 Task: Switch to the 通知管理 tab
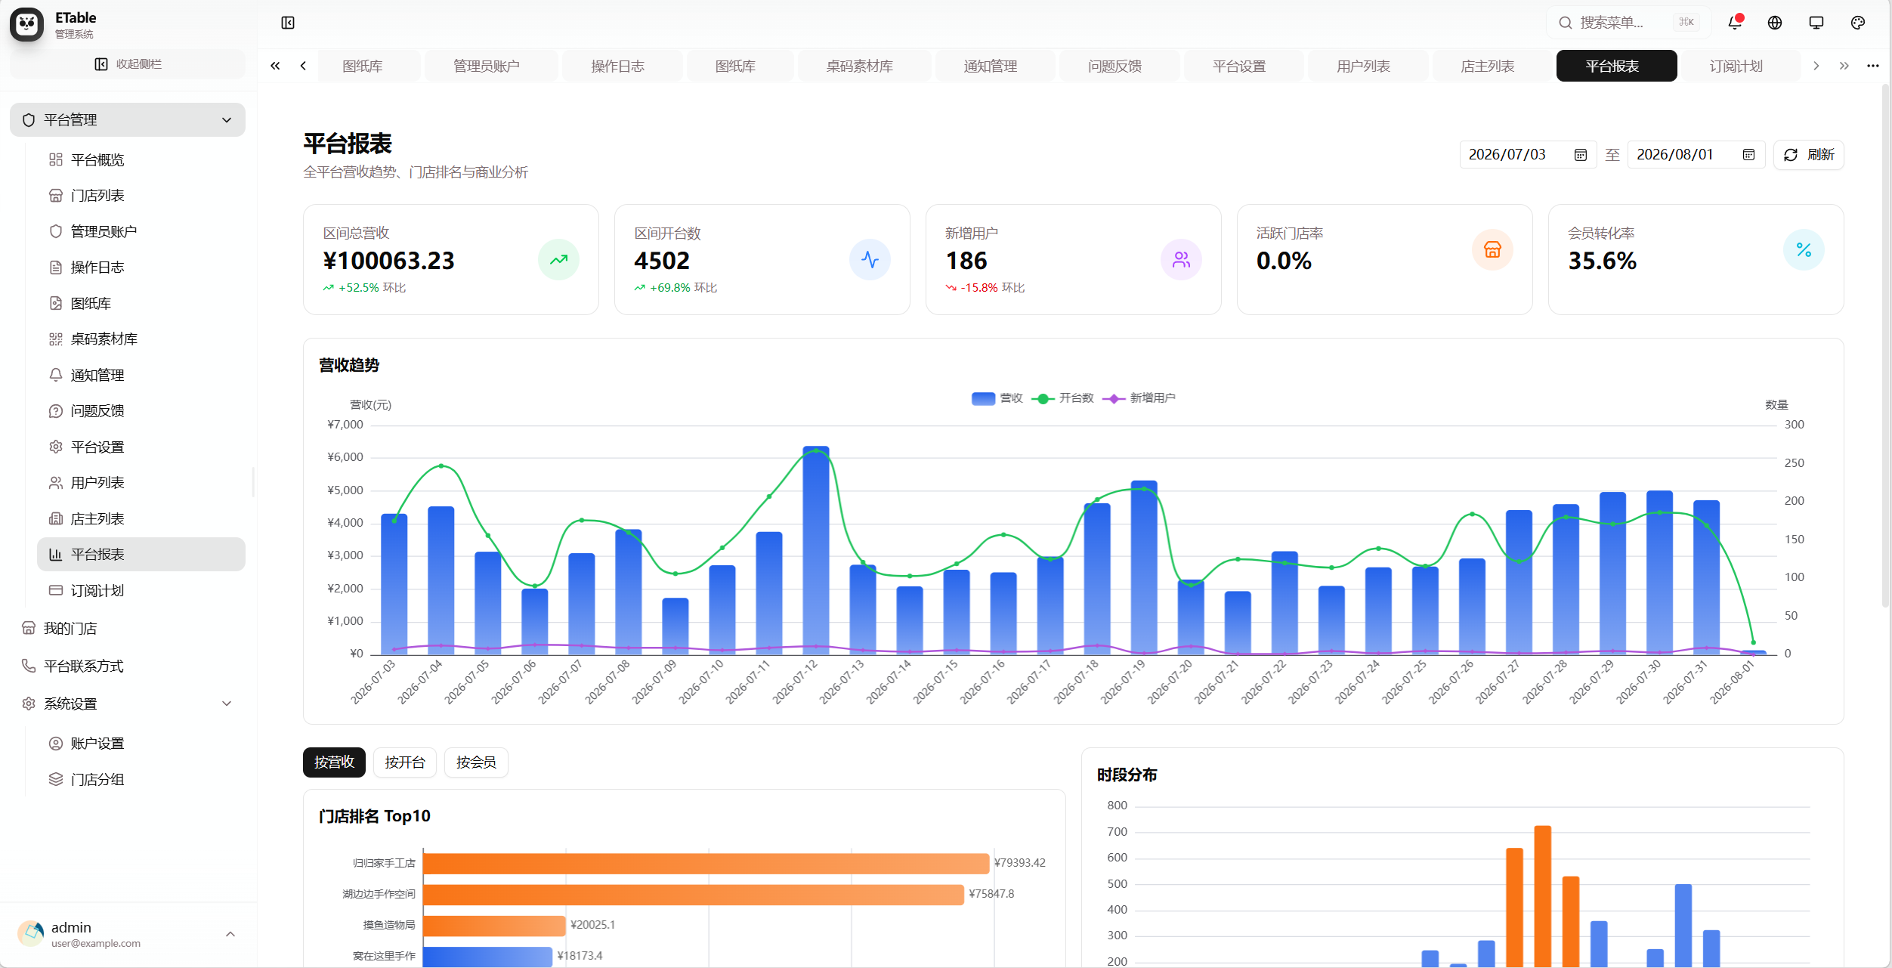(x=995, y=66)
